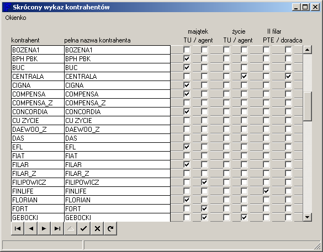Click the refresh data button

click(x=110, y=228)
